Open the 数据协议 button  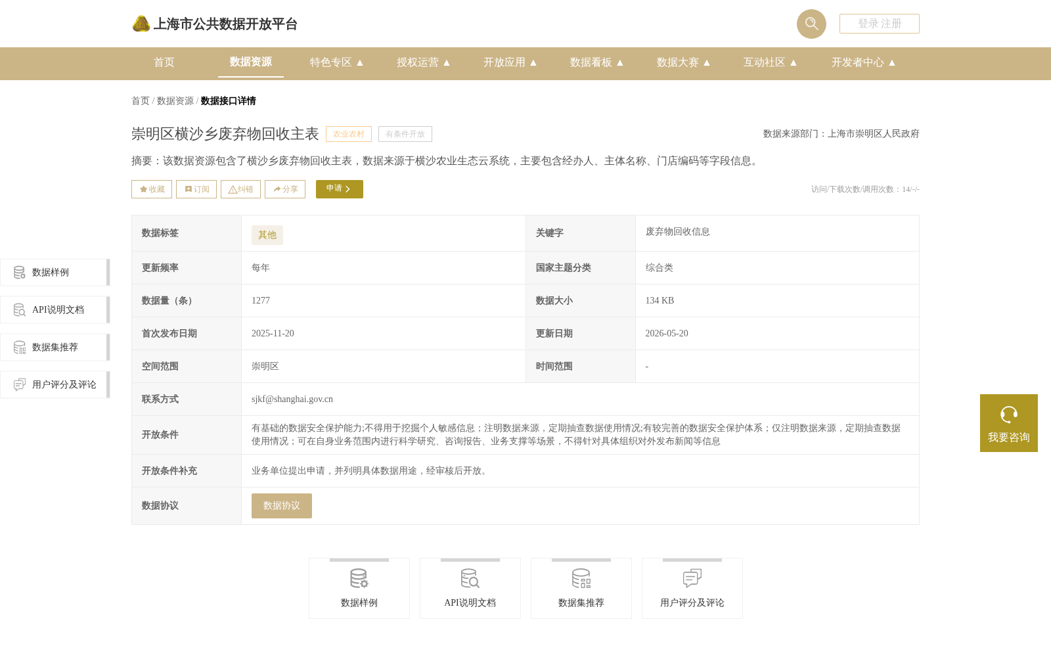282,506
